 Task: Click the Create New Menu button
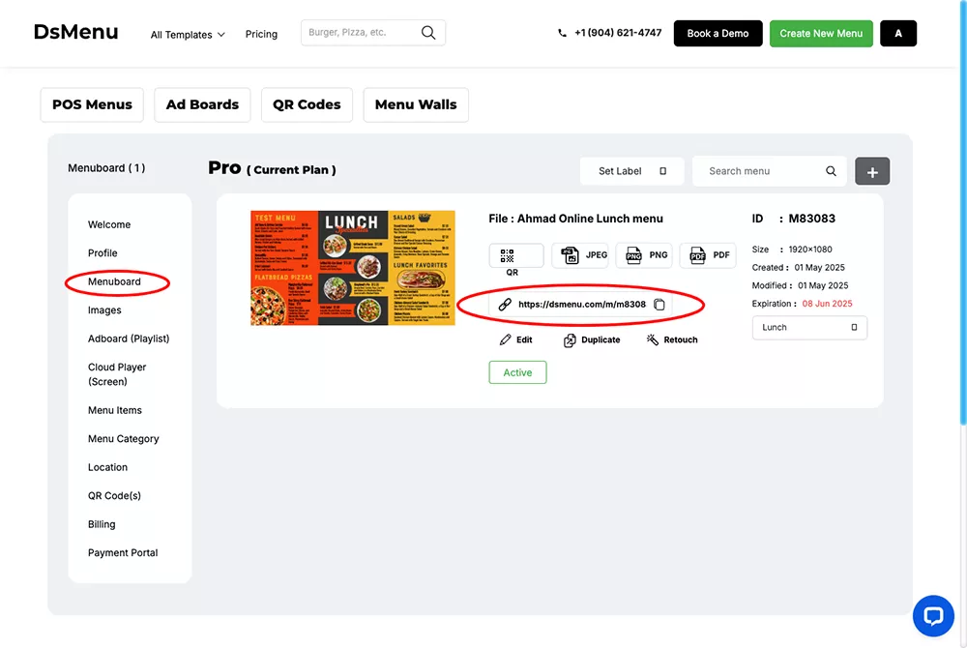tap(821, 34)
